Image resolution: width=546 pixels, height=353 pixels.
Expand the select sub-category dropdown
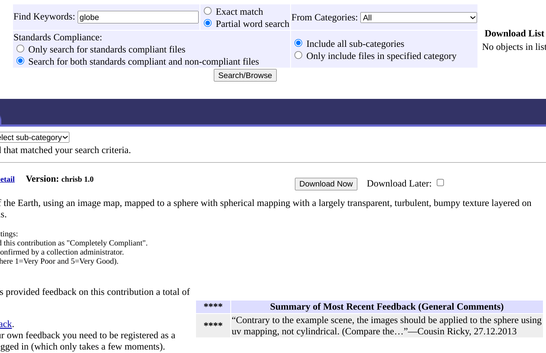[x=35, y=137]
